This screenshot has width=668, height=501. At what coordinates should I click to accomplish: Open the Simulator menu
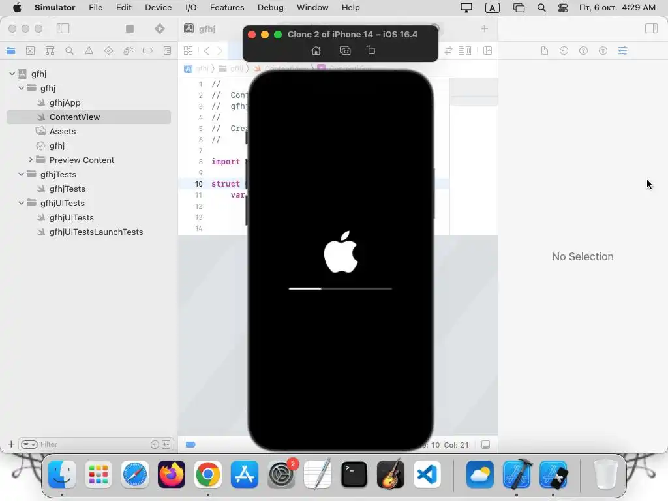coord(55,8)
